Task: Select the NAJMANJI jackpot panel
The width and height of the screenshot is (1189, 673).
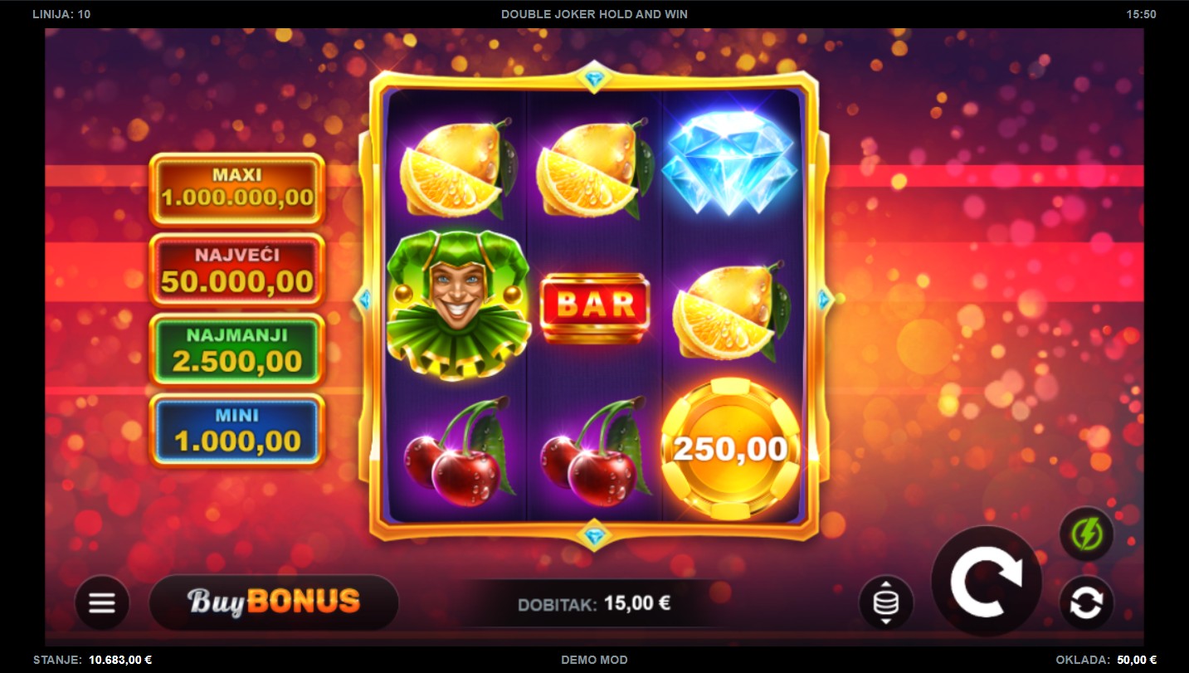Action: click(237, 350)
